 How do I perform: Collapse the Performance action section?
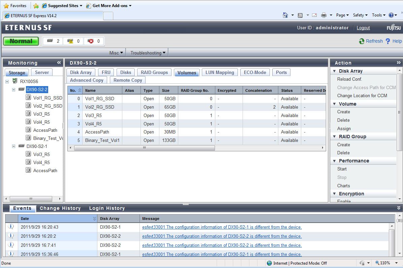(334, 161)
